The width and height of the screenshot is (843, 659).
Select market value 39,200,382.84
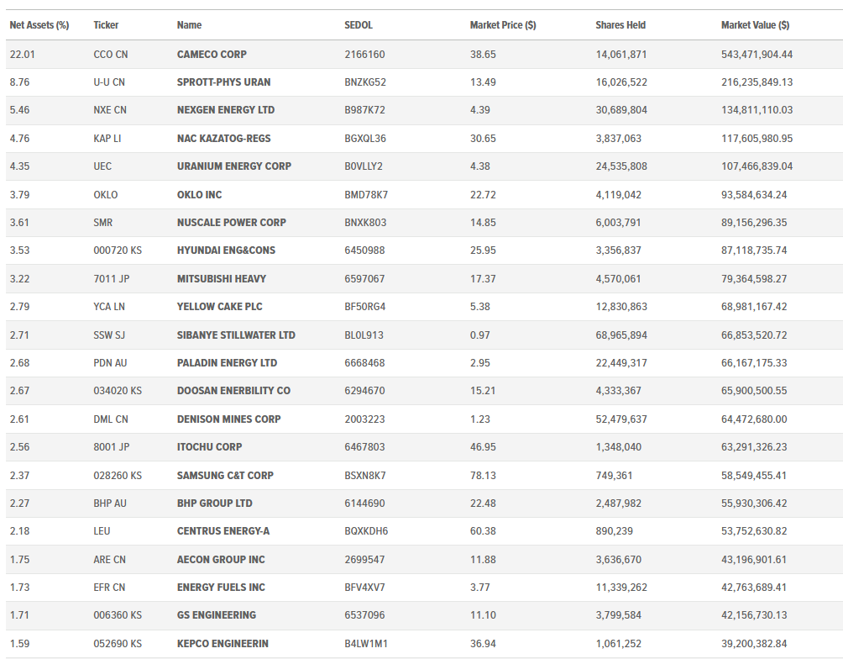754,643
